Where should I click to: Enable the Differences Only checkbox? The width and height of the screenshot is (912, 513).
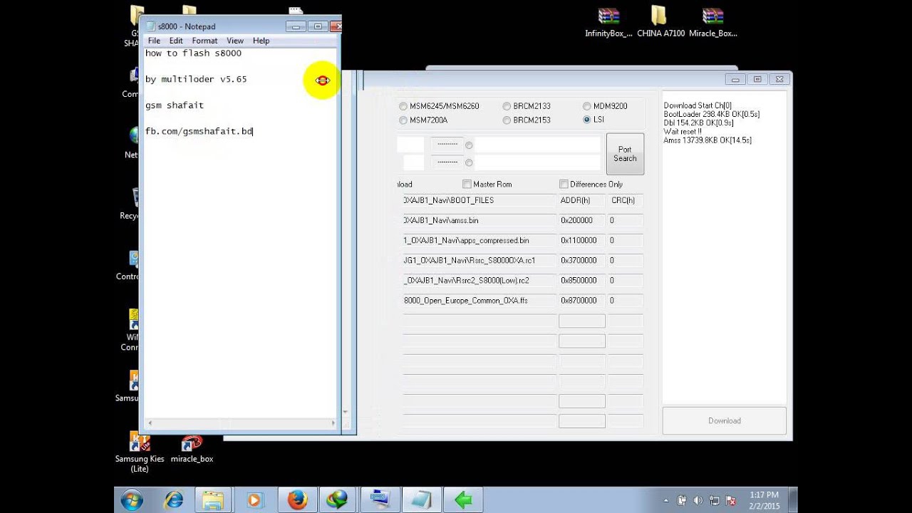564,184
